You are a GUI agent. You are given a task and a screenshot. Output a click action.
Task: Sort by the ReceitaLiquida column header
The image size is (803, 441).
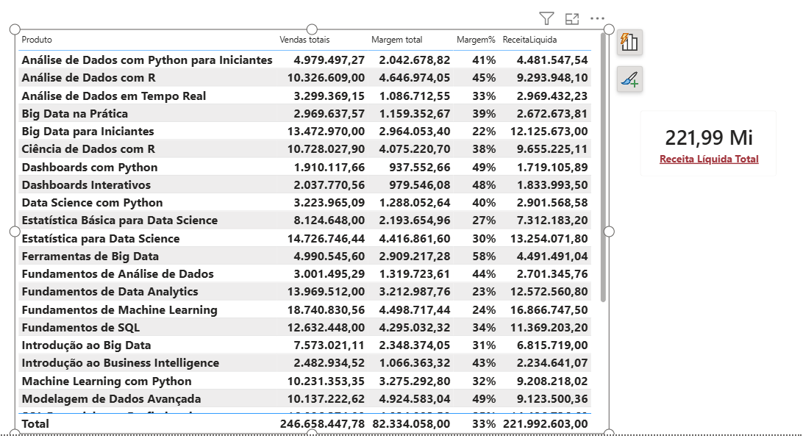coord(529,40)
